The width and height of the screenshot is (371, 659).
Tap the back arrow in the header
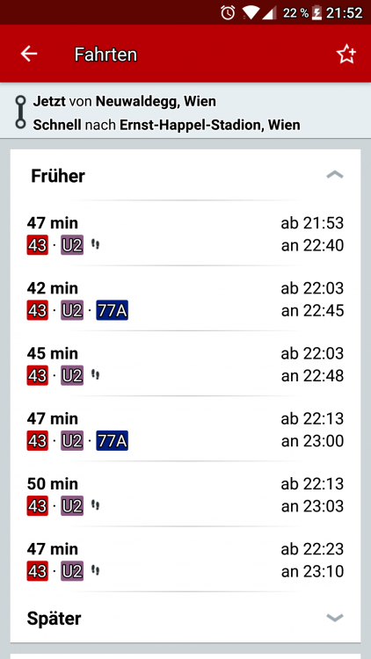[29, 54]
